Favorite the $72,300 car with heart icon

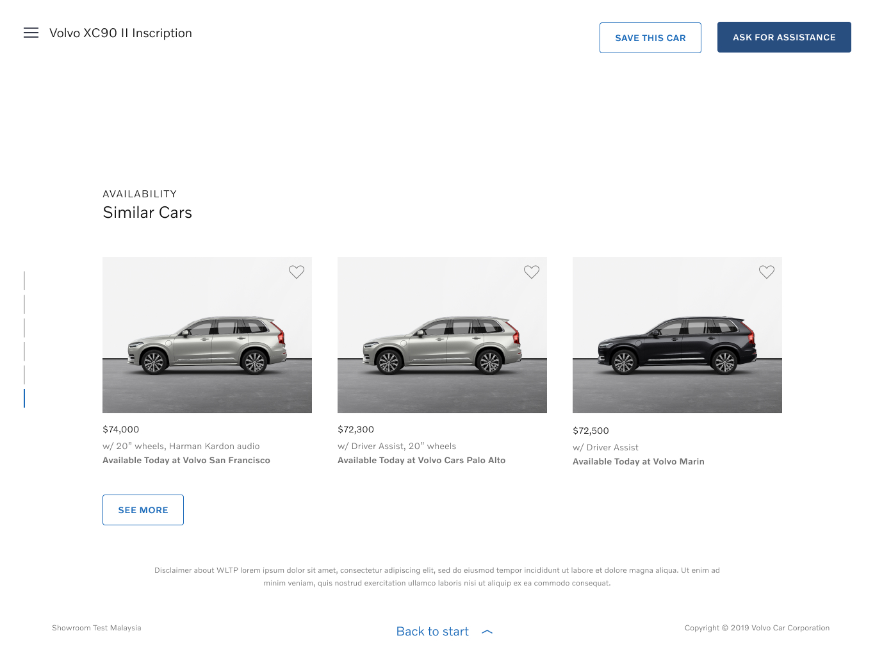[x=532, y=272]
